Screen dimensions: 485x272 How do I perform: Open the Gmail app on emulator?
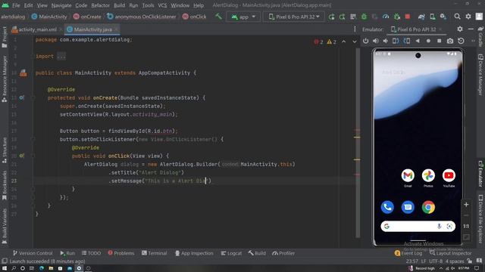(x=408, y=178)
